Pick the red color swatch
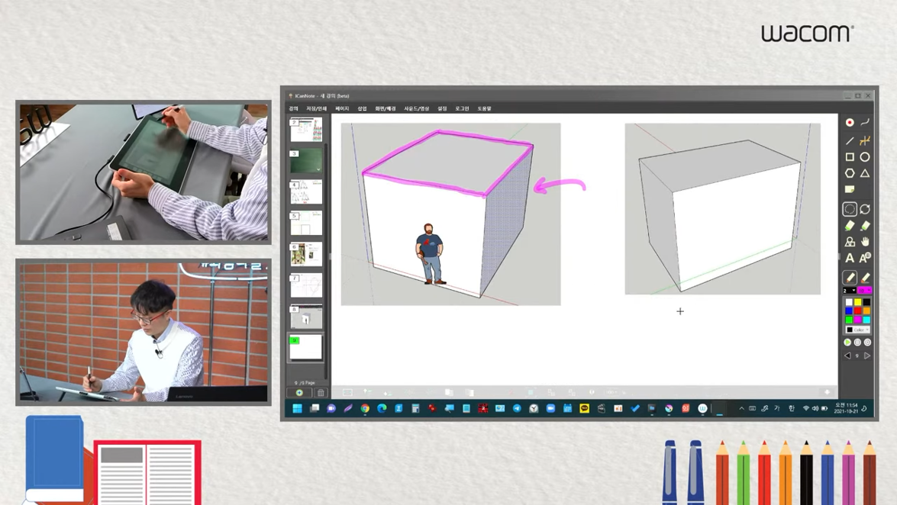The width and height of the screenshot is (897, 505). (857, 310)
